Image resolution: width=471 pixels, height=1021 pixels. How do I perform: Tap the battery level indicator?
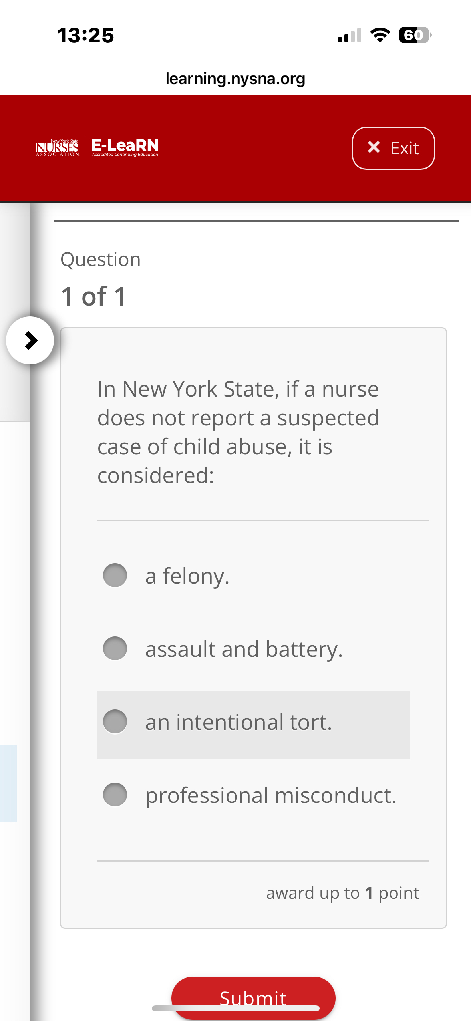(415, 35)
